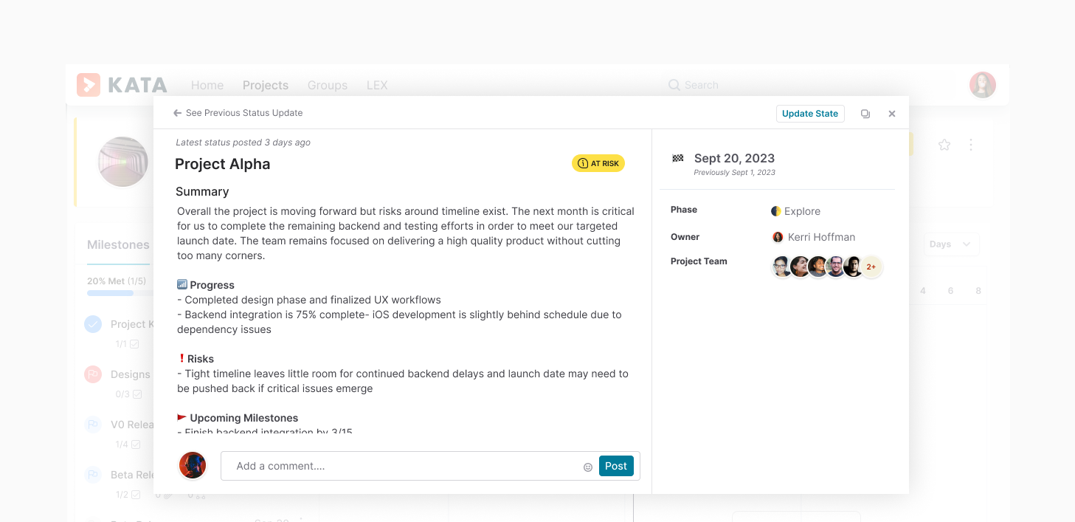Switch to the Projects tab

[265, 85]
